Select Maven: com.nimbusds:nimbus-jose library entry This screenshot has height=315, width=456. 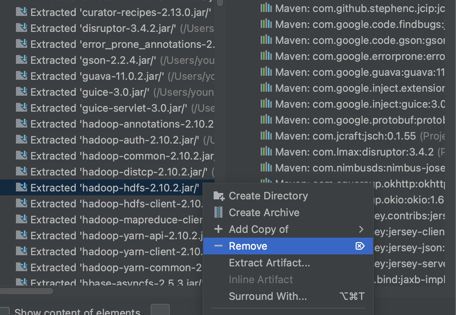[359, 168]
